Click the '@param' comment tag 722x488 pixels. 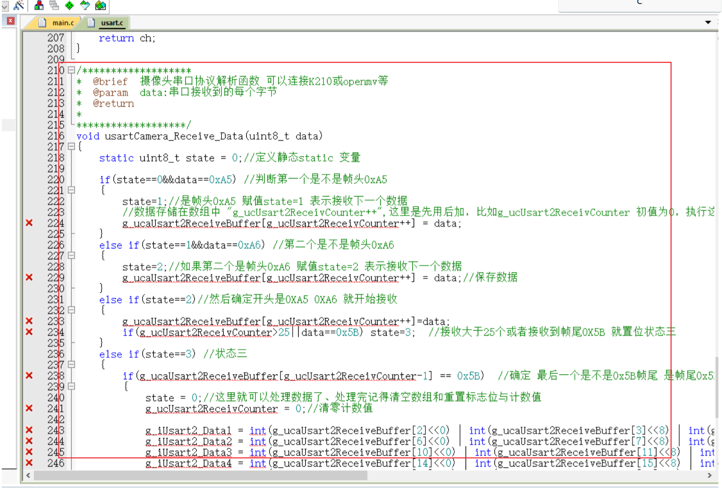point(111,93)
